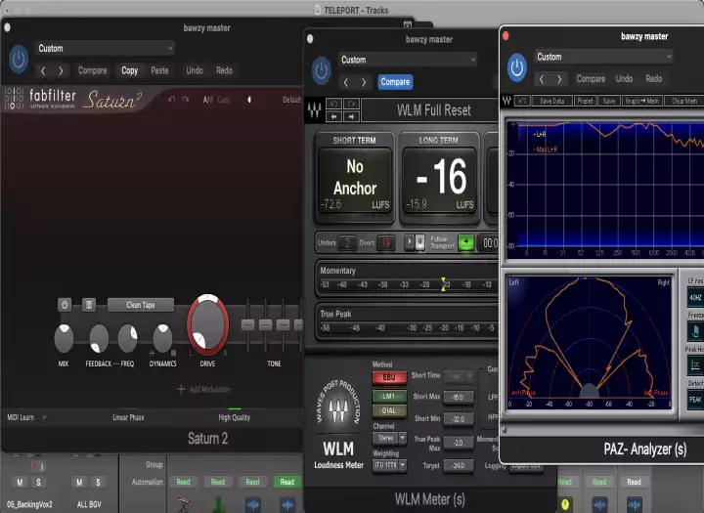Go to next preset in PAZ Analyzer window
This screenshot has width=704, height=513.
pos(559,79)
